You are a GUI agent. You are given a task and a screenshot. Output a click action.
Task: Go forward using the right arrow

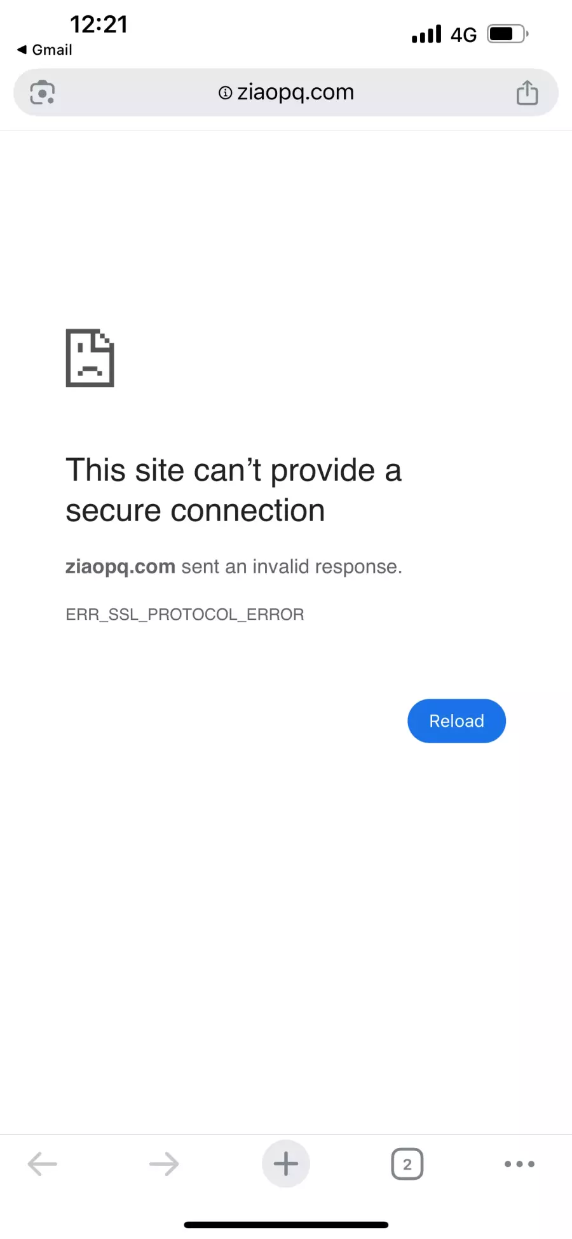(164, 1164)
